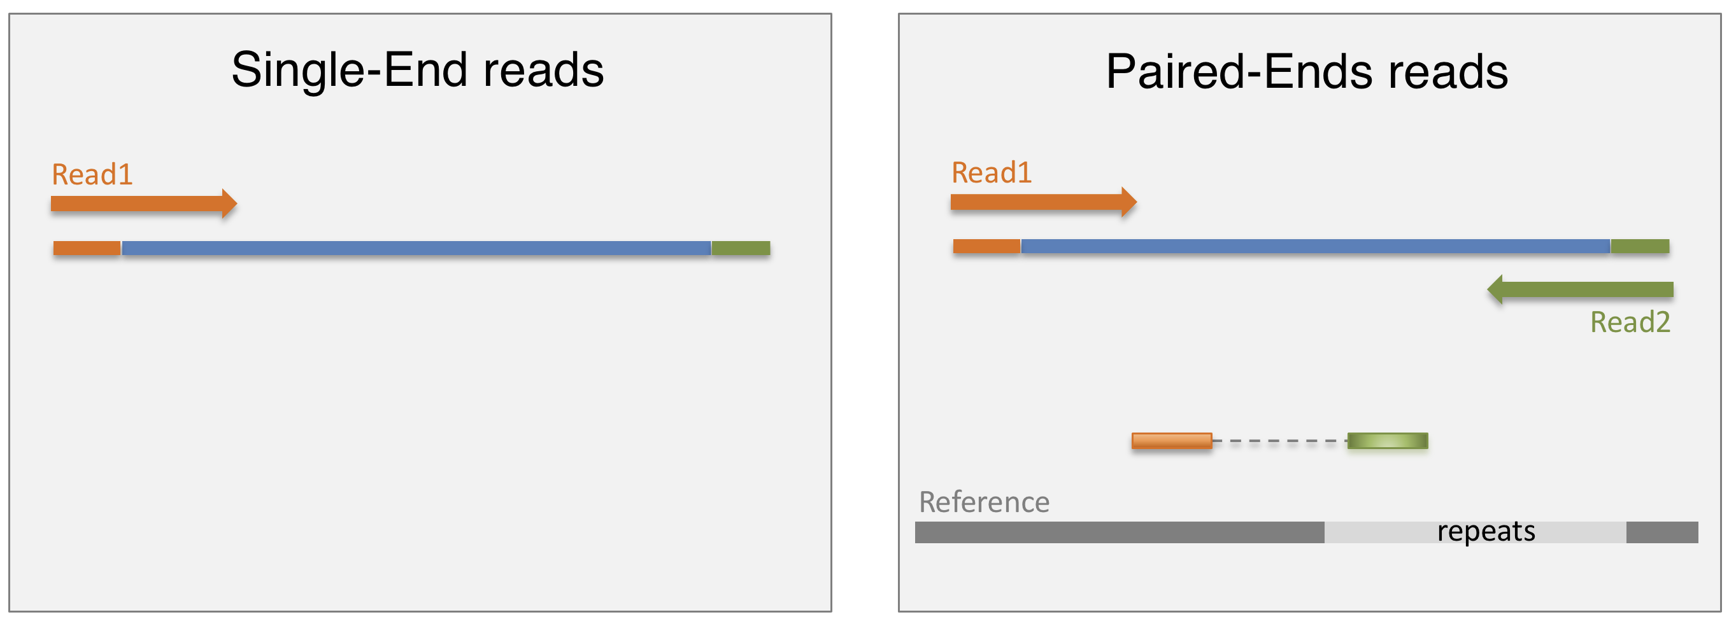Click the "Single-End reads" title
1736x631 pixels.
click(417, 70)
